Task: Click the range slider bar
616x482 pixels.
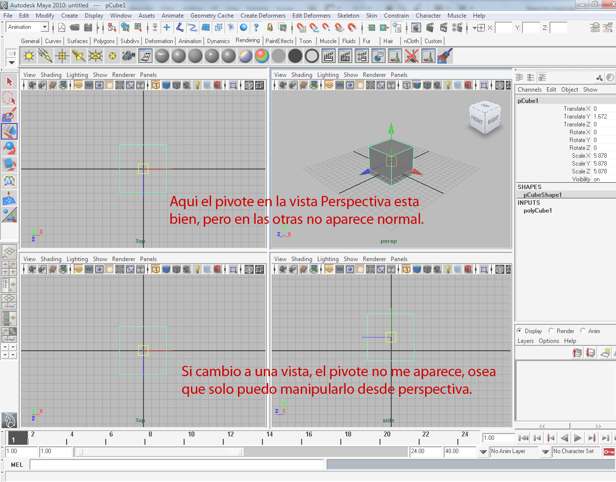Action: tap(160, 452)
